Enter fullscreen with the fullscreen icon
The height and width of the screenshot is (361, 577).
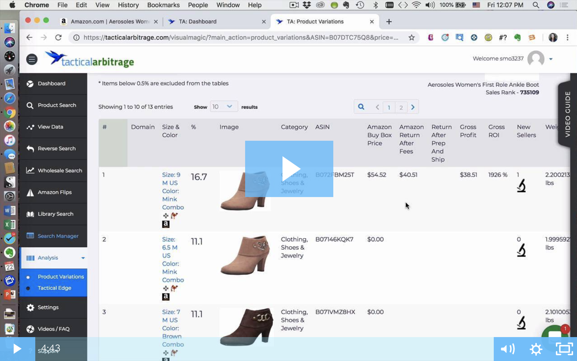click(x=564, y=349)
